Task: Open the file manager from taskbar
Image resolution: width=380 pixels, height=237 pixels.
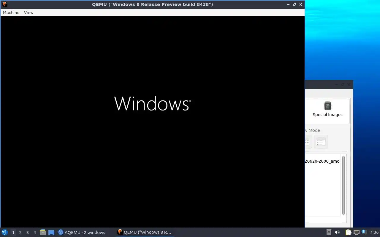Action: pos(43,232)
